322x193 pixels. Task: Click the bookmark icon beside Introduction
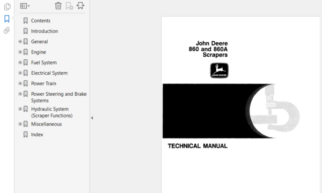pos(25,31)
